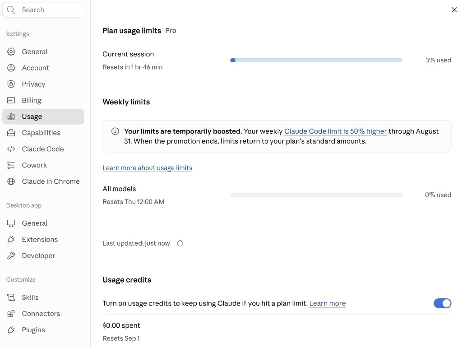This screenshot has height=348, width=462.
Task: Click the Billing card icon
Action: tap(11, 100)
